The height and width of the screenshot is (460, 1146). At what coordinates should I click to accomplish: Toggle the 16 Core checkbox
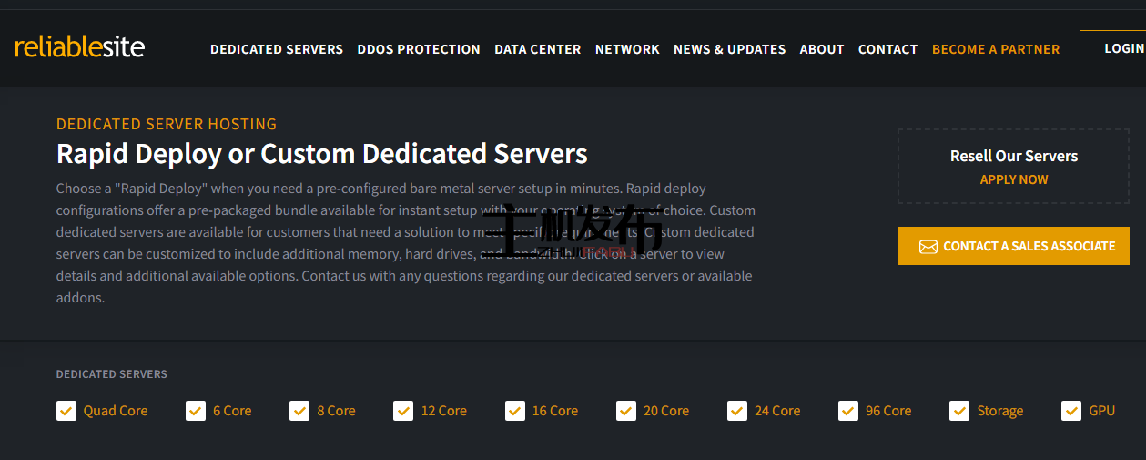[514, 411]
